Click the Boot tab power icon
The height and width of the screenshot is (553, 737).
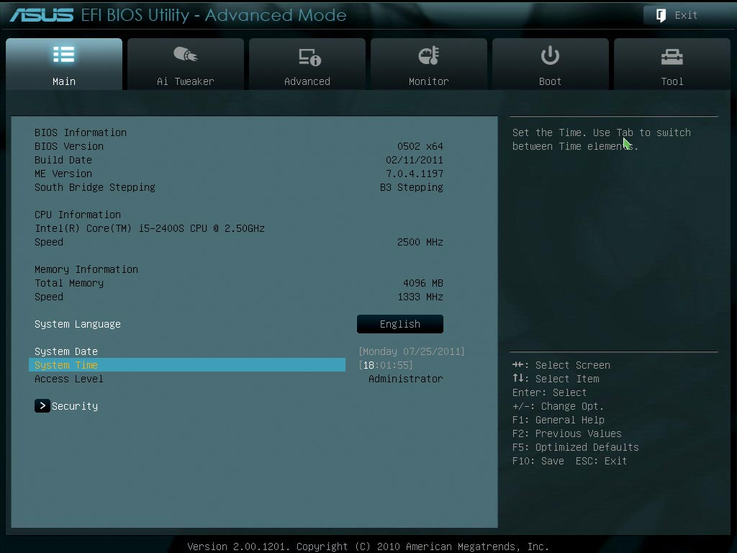(x=550, y=55)
